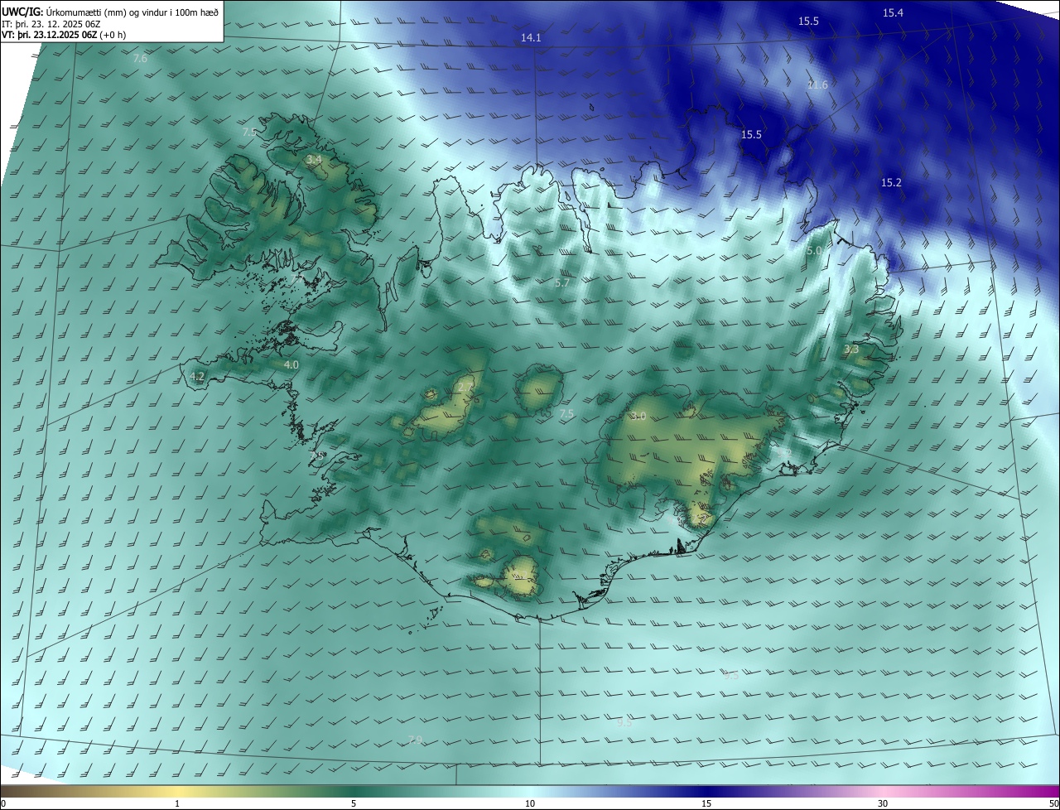Click the 4.2 value label
The image size is (1060, 810).
tap(197, 376)
